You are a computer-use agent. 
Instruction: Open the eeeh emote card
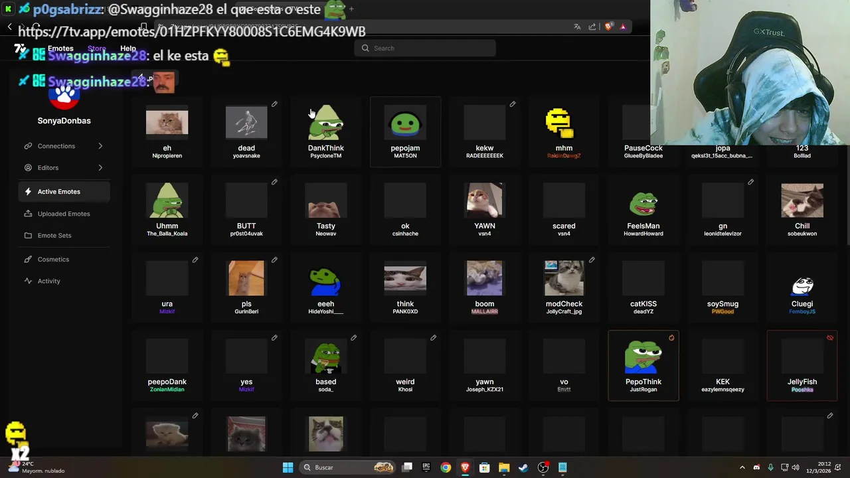pyautogui.click(x=326, y=287)
